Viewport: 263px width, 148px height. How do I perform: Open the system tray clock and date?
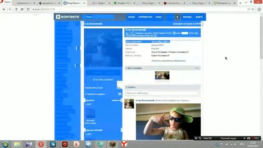point(253,144)
